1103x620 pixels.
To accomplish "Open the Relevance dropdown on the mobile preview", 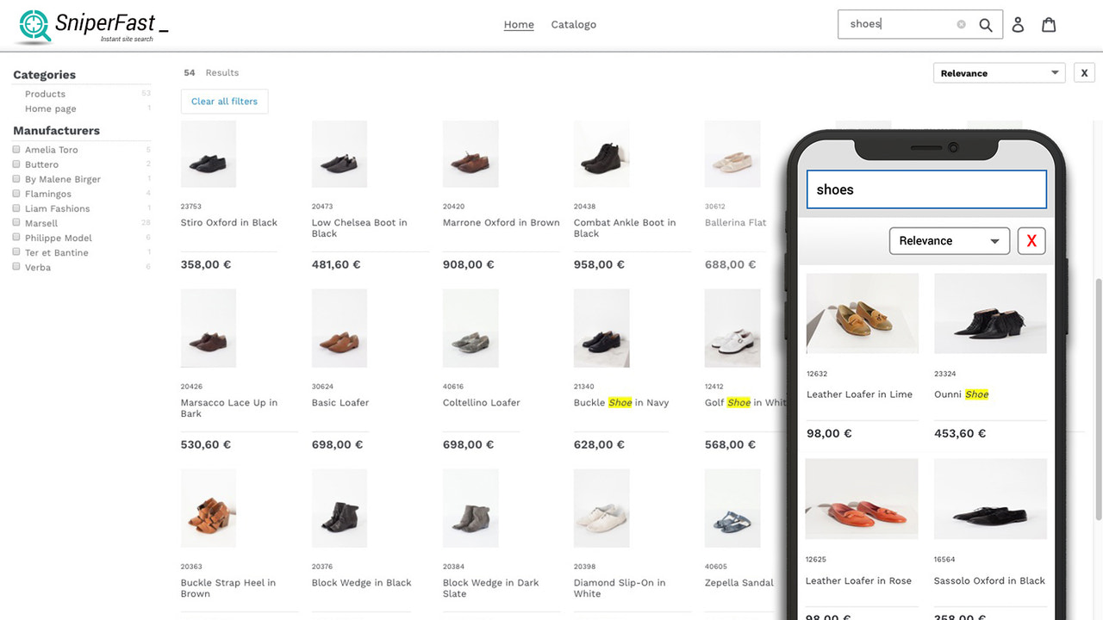I will point(949,241).
